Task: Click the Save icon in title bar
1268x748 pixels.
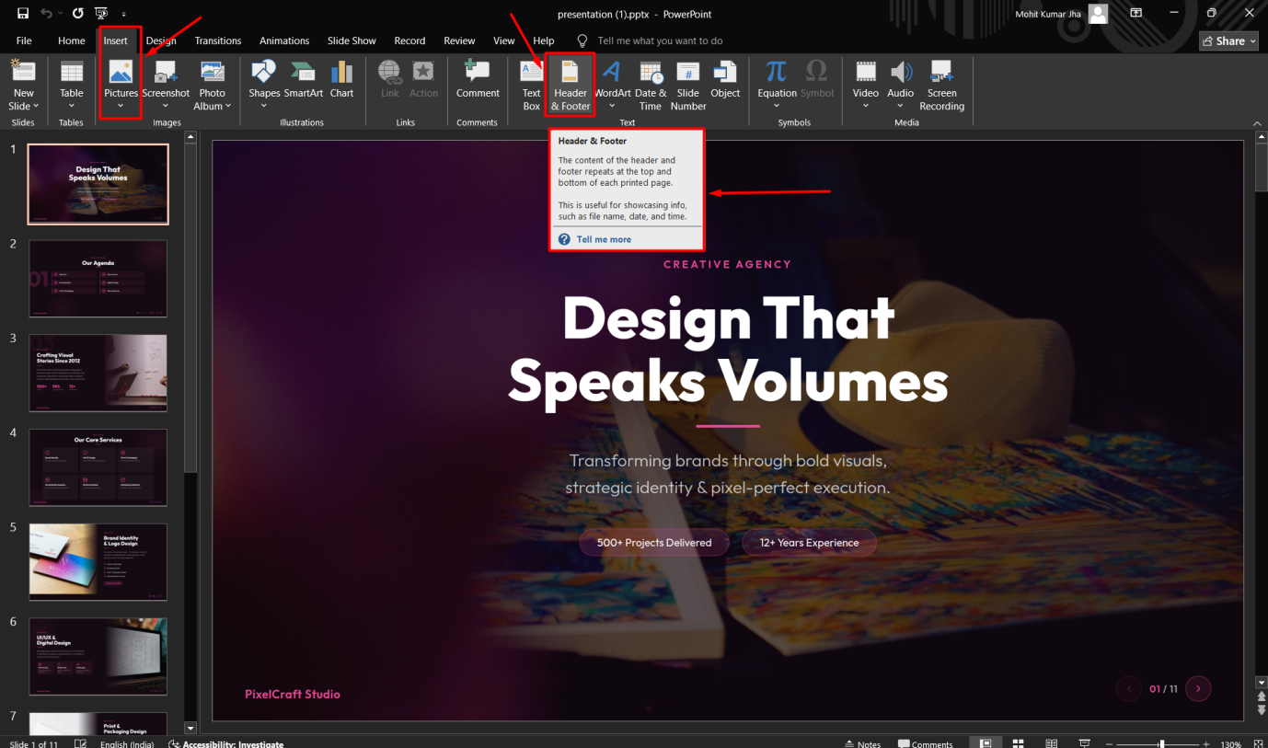Action: pos(22,14)
